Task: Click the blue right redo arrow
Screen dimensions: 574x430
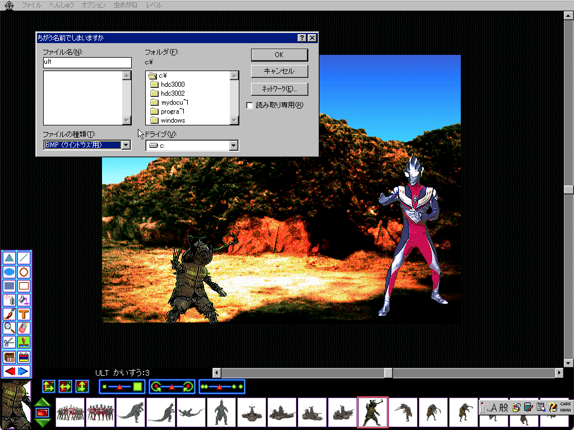Action: coord(23,371)
